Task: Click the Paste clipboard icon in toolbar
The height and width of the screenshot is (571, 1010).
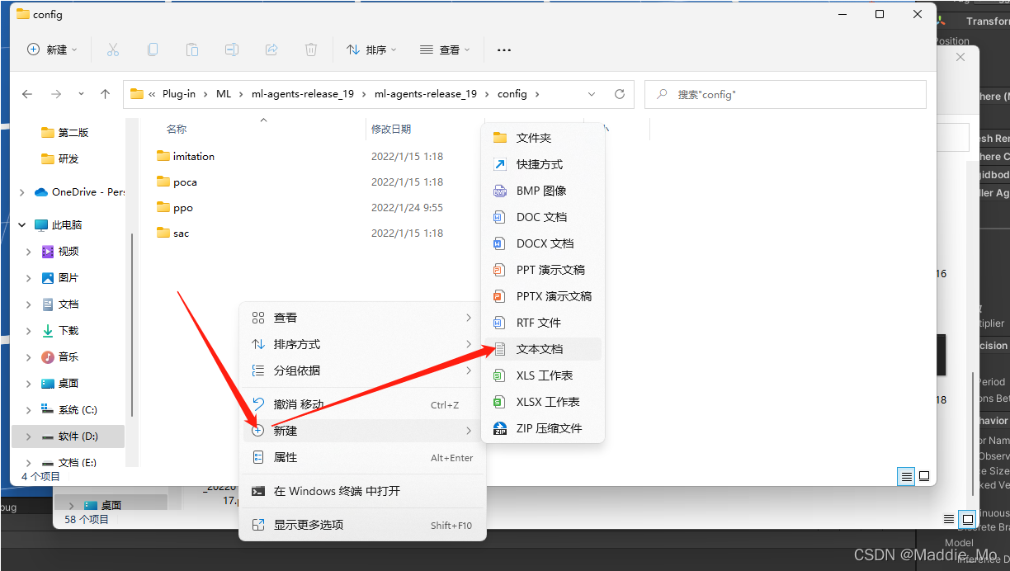Action: point(192,50)
